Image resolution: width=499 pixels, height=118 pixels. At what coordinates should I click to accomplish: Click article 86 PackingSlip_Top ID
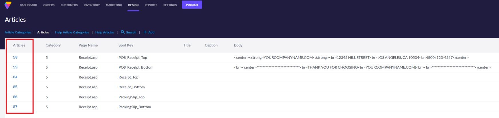point(15,97)
